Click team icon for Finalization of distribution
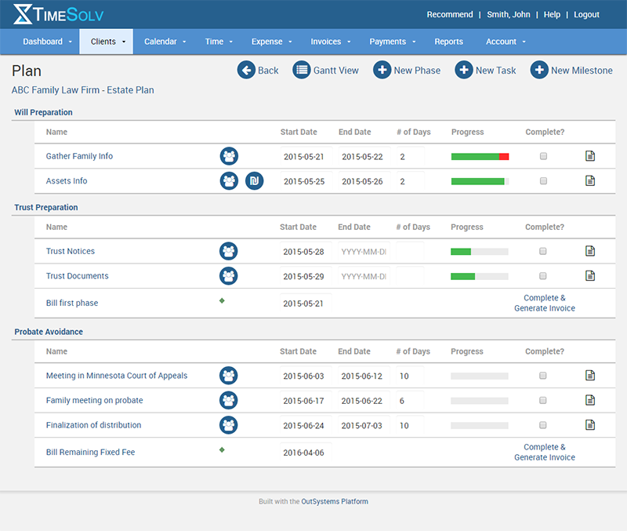Image resolution: width=627 pixels, height=531 pixels. (228, 425)
